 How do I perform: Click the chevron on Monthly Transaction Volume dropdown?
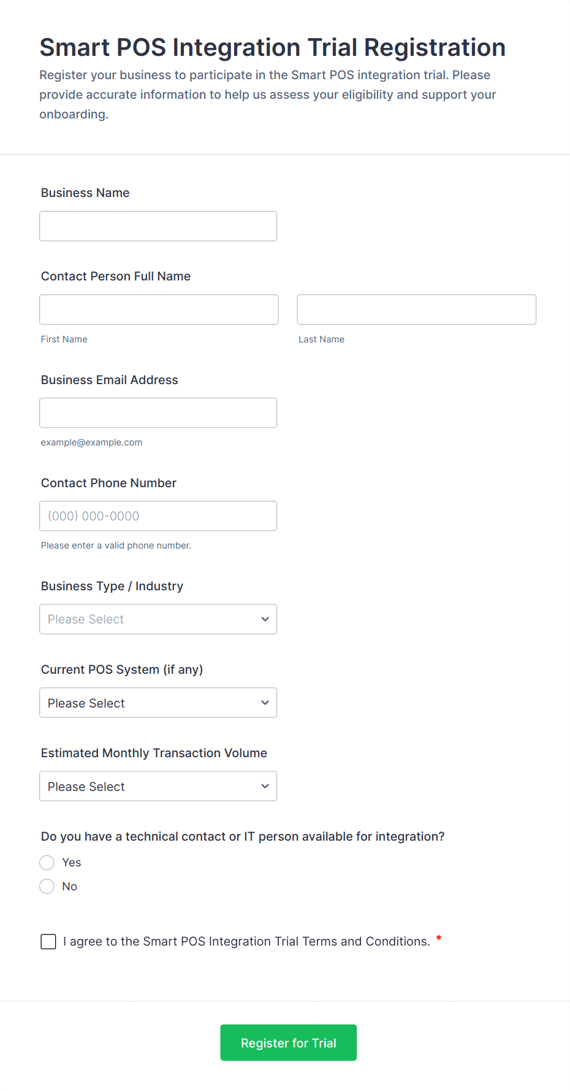click(x=265, y=786)
